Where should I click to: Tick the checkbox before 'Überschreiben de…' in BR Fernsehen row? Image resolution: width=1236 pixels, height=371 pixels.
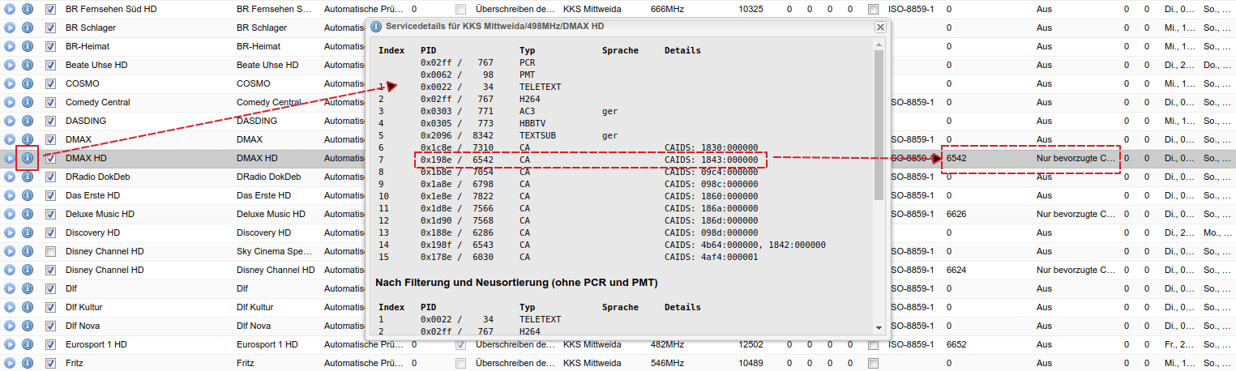(460, 9)
